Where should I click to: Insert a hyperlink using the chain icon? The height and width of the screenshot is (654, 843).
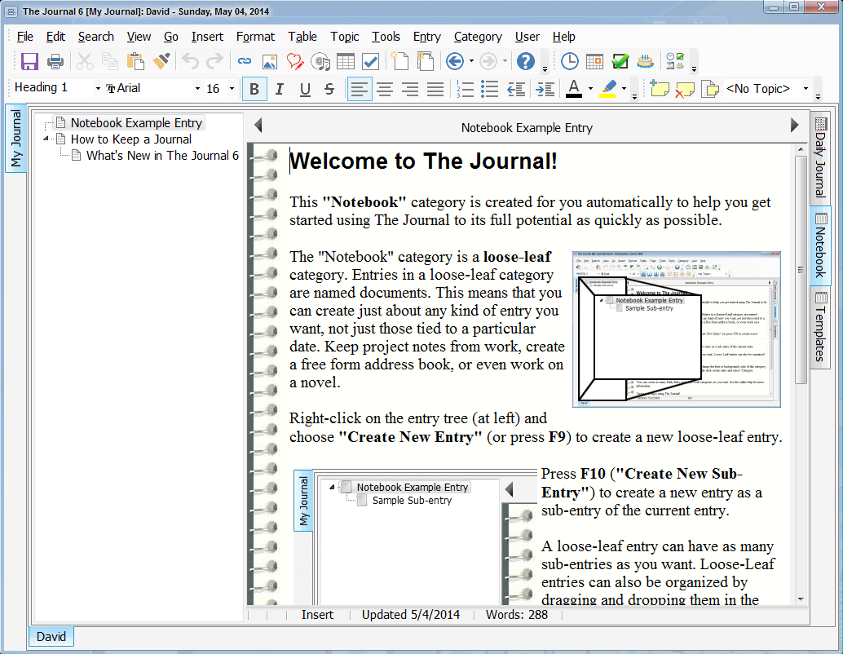point(245,61)
